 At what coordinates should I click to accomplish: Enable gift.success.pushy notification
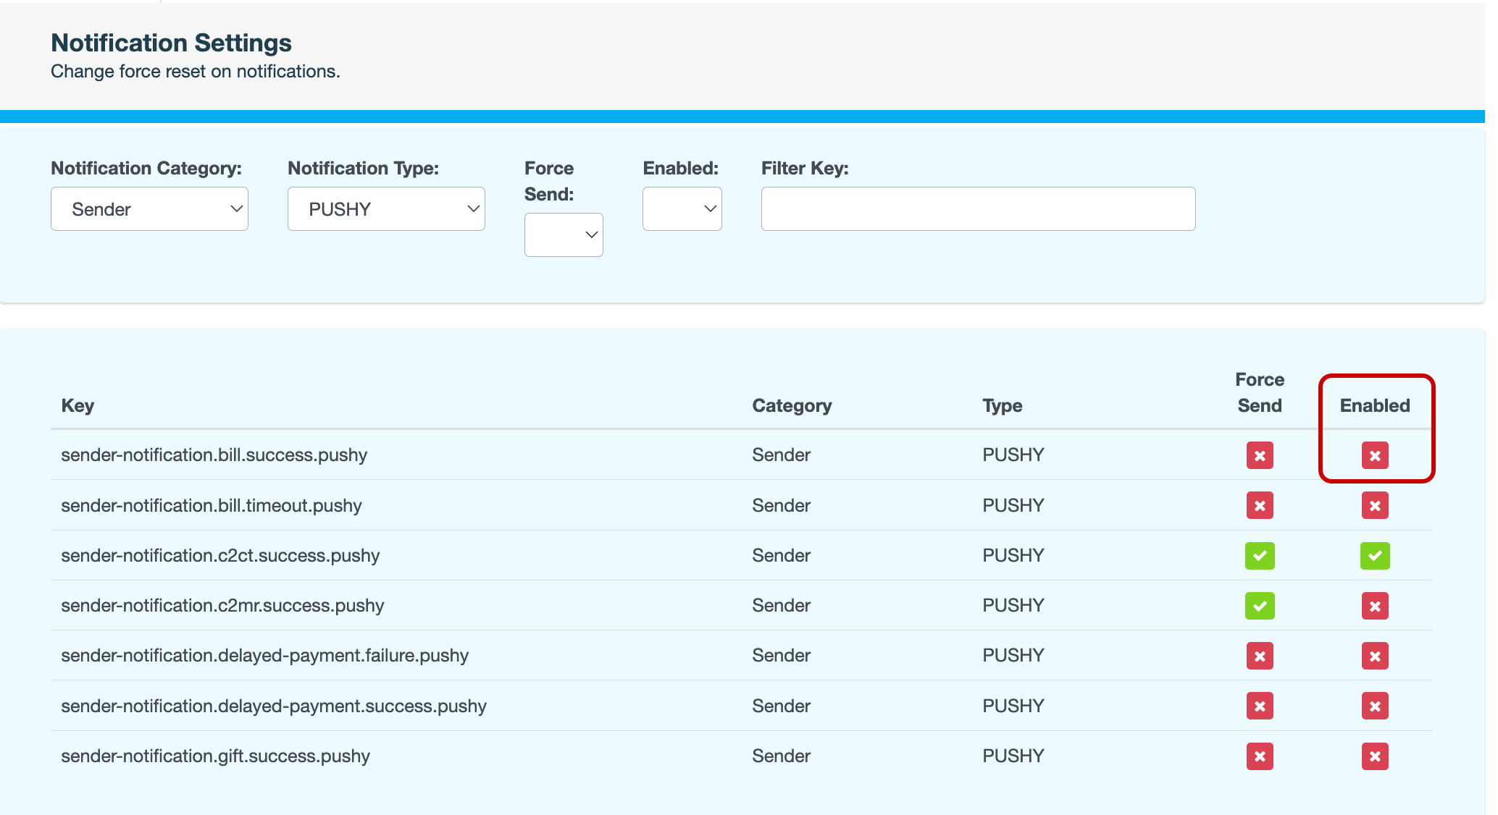(x=1374, y=756)
